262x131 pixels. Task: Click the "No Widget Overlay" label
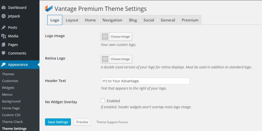tap(61, 102)
